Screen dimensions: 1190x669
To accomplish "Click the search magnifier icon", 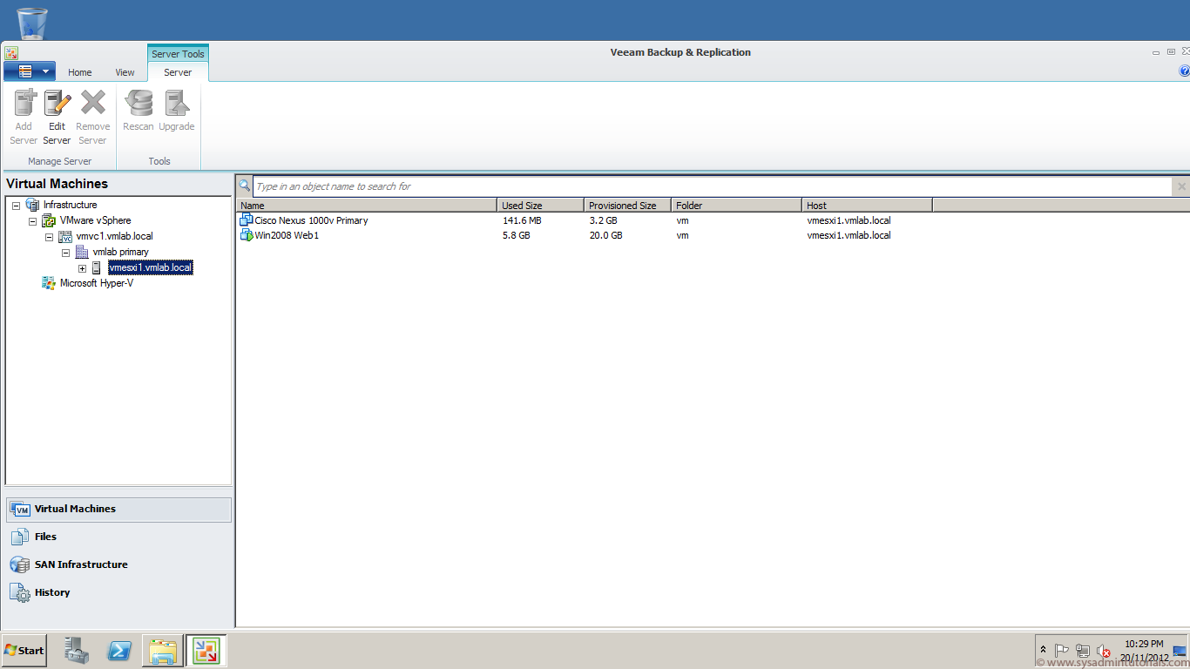I will pos(245,186).
